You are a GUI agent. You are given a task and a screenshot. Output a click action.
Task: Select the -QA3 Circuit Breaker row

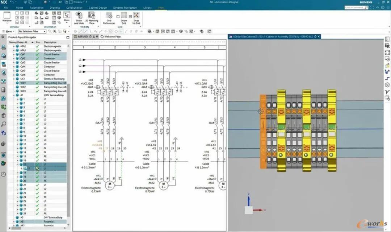(37, 62)
